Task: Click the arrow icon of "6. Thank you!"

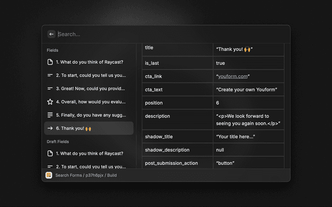Action: [x=50, y=128]
